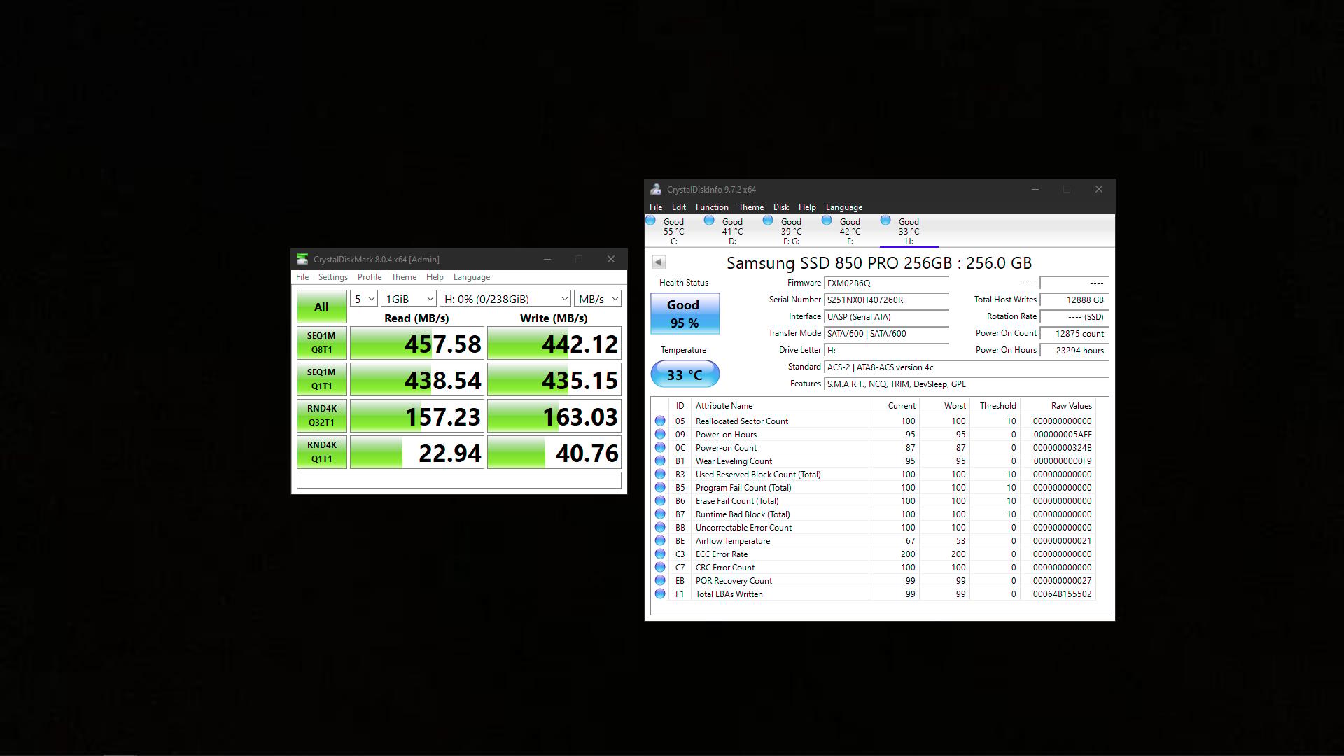Click the Samsung SSD 850 PRO 256GB title
1344x756 pixels.
point(879,263)
